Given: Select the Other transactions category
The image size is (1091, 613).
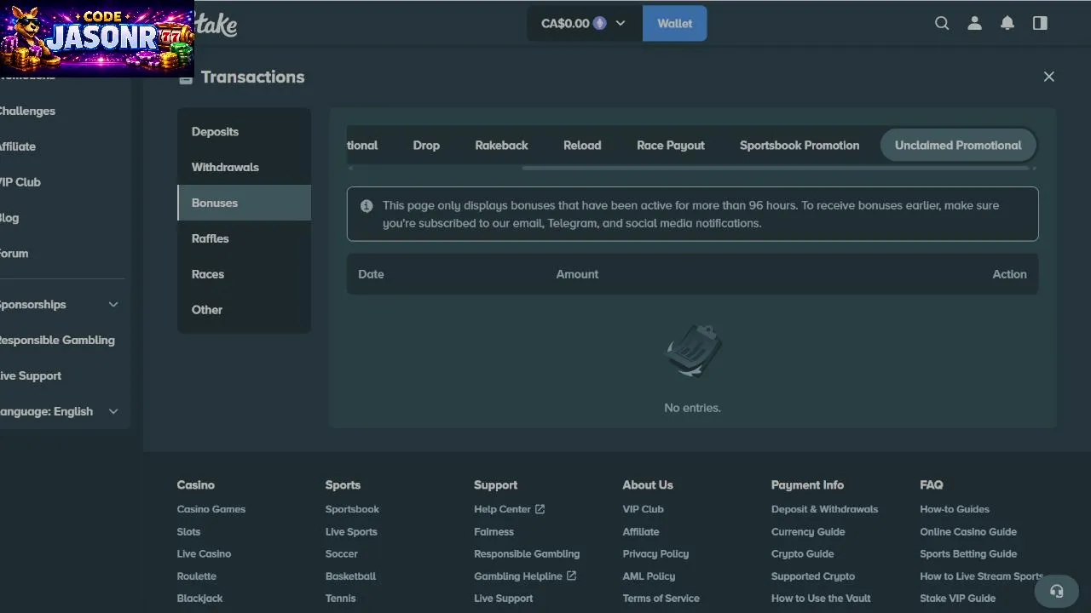Looking at the screenshot, I should [x=244, y=310].
